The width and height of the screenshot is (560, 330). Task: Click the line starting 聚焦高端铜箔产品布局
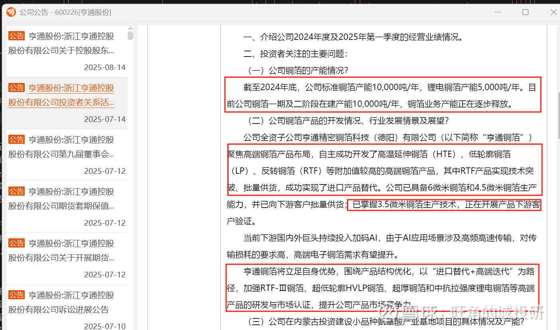pyautogui.click(x=369, y=154)
